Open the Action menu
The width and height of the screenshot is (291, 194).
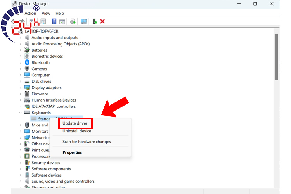30,13
